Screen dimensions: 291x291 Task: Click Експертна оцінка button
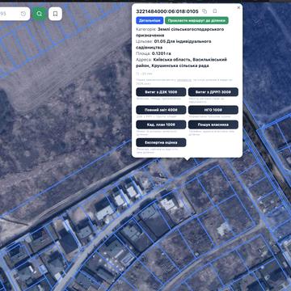coord(161,142)
